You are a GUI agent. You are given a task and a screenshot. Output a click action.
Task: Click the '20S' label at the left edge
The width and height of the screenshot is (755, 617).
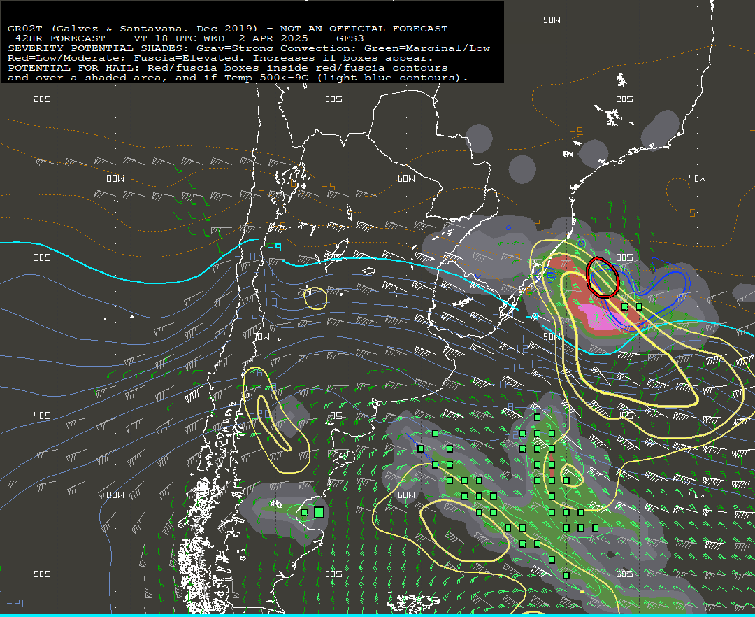pyautogui.click(x=42, y=99)
